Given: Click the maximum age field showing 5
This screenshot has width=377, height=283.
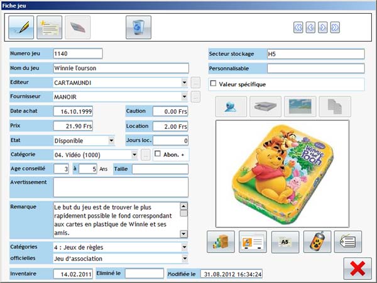Looking at the screenshot, I should pos(88,169).
